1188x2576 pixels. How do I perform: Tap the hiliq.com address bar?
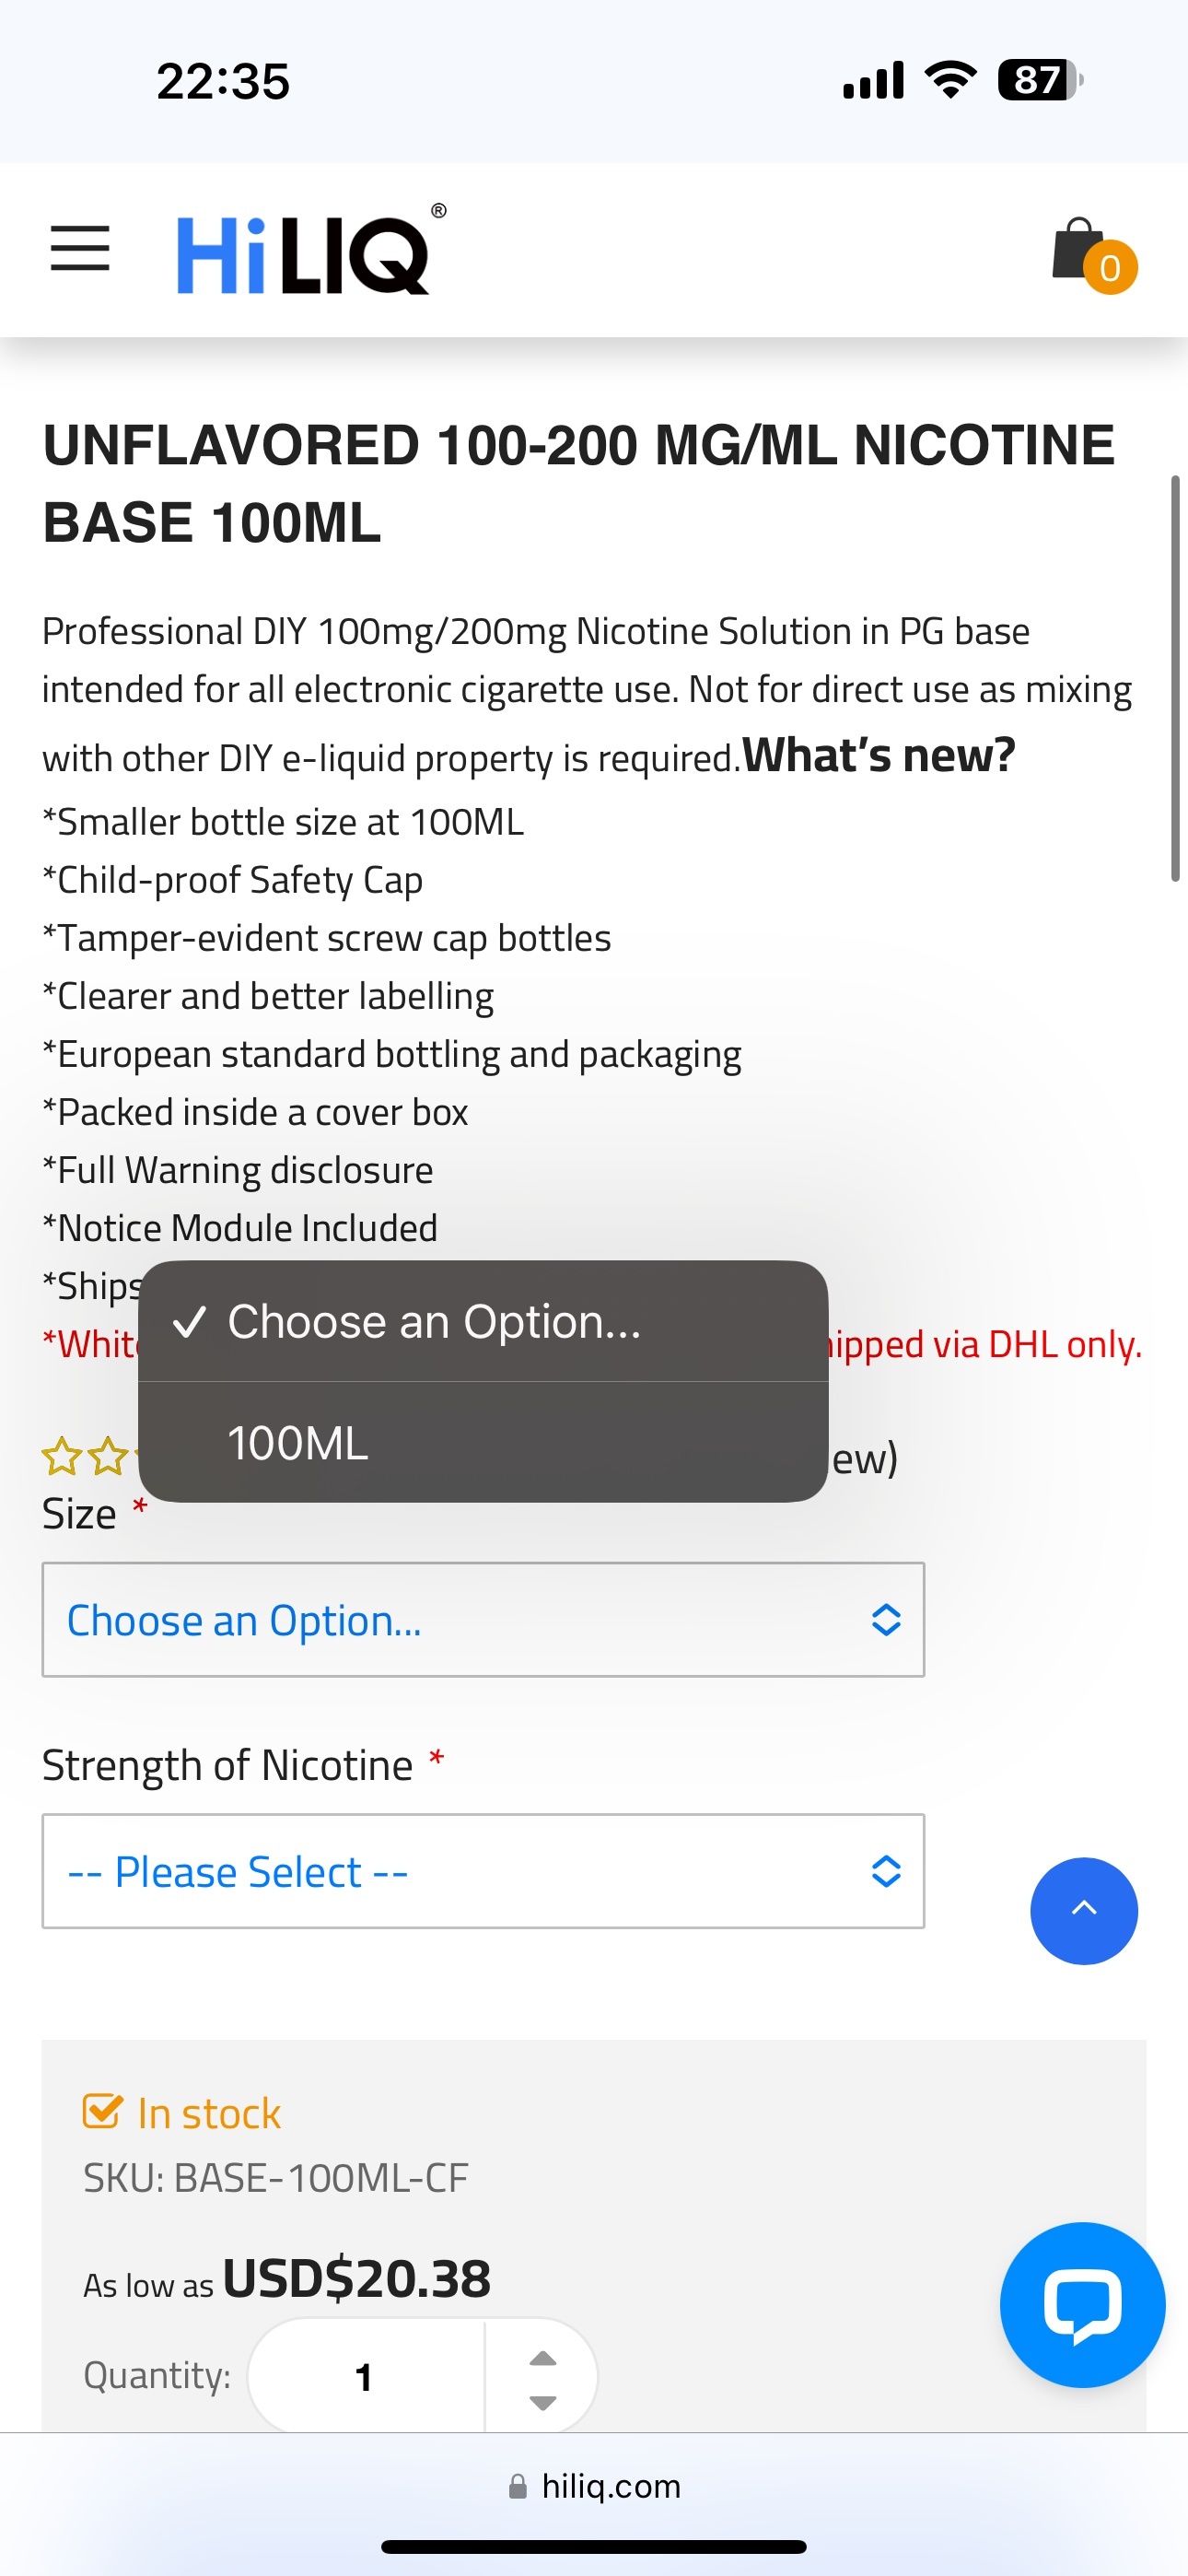coord(594,2486)
